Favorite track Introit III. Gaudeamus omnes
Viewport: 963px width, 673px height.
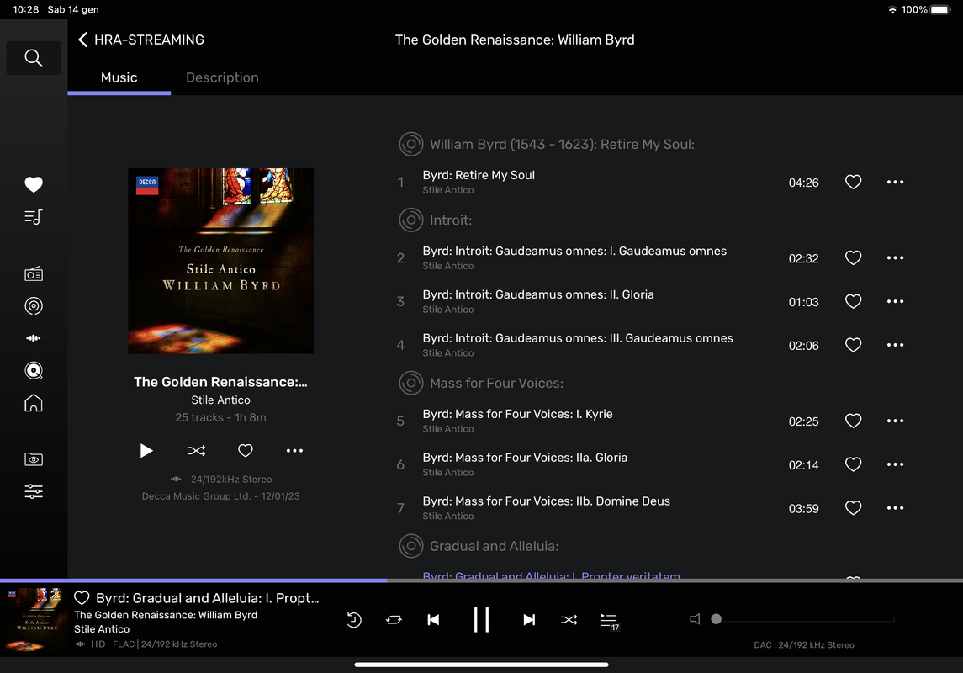click(853, 345)
